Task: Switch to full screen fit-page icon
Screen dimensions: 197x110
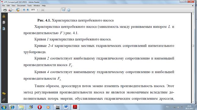Action: click(69, 10)
